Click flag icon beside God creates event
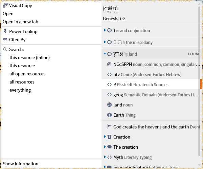 click(109, 126)
